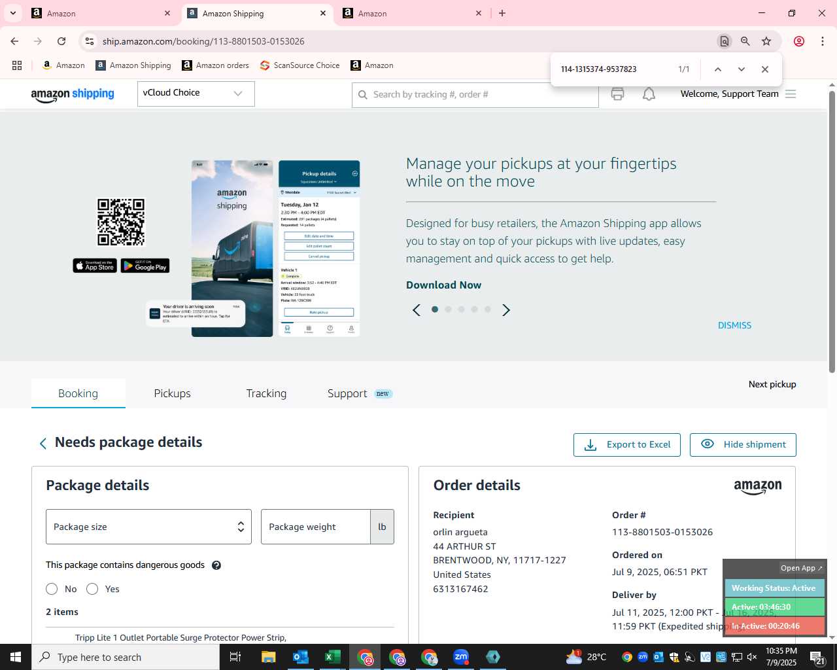Click into the Package weight field
Viewport: 837px width, 670px height.
316,527
